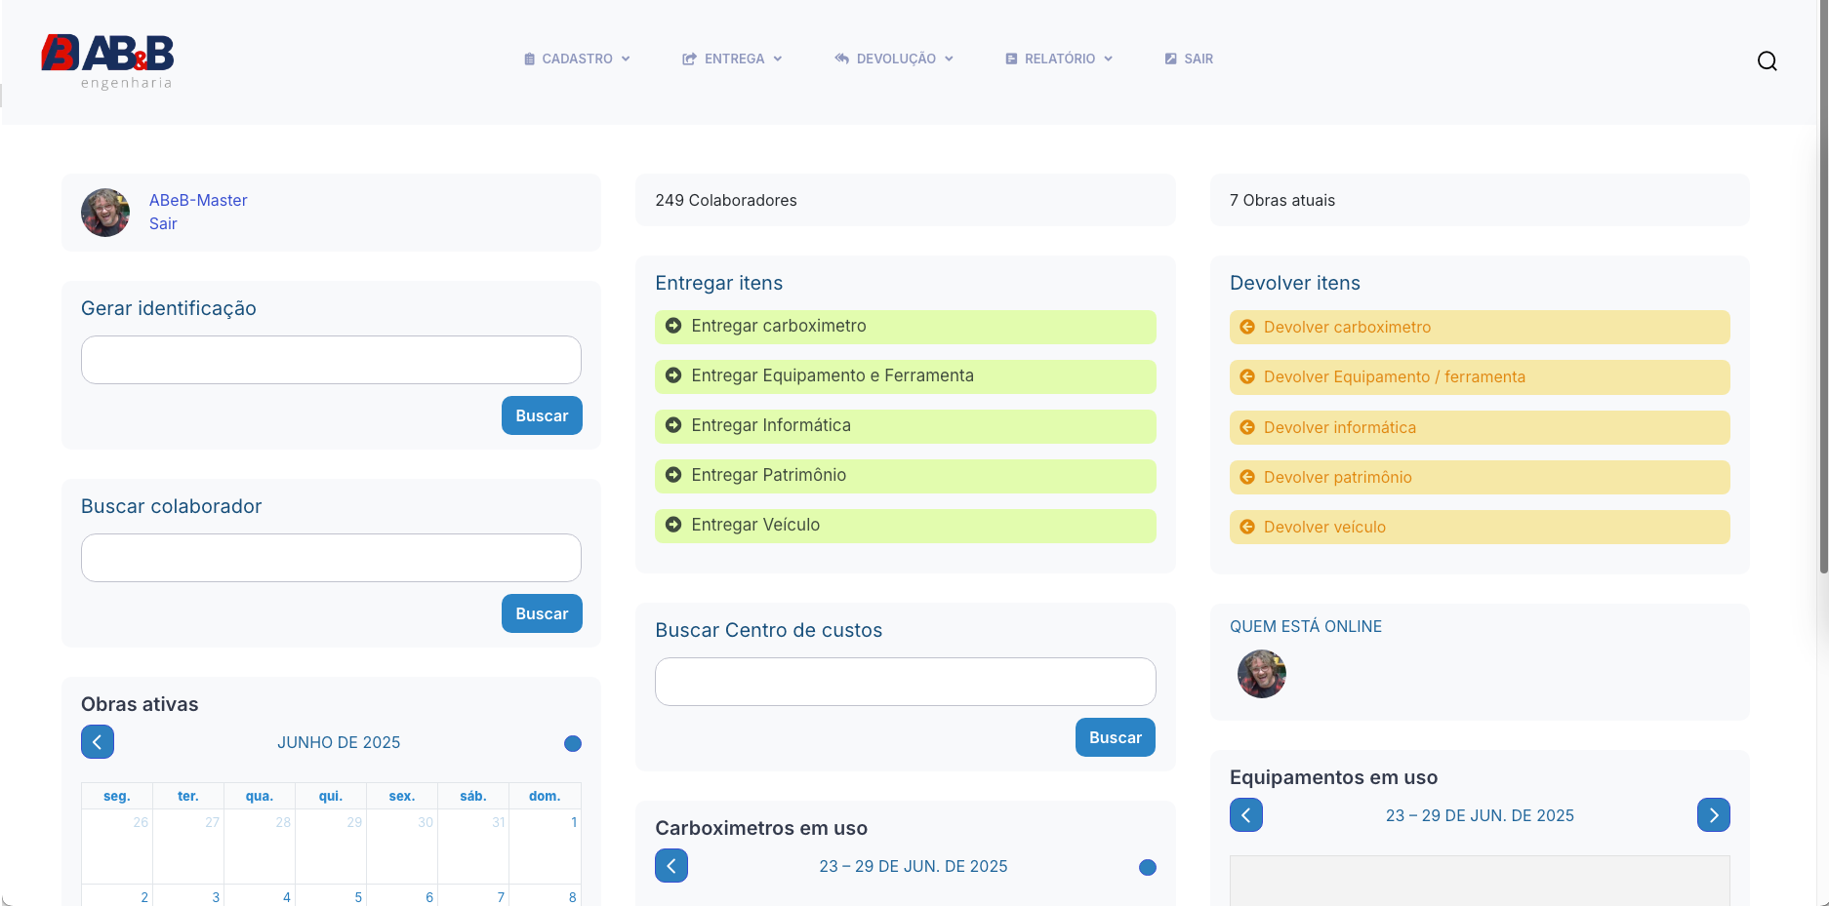Click the AB&B engenharia logo
This screenshot has width=1829, height=906.
pos(107,61)
